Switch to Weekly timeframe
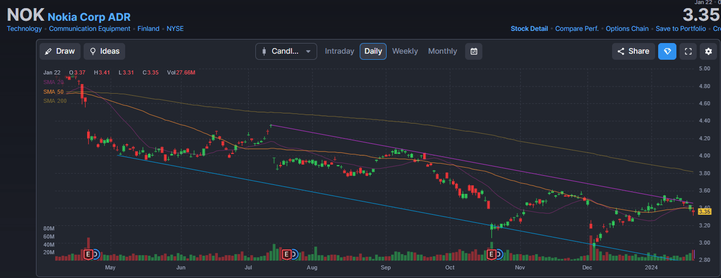This screenshot has width=721, height=278. point(405,51)
